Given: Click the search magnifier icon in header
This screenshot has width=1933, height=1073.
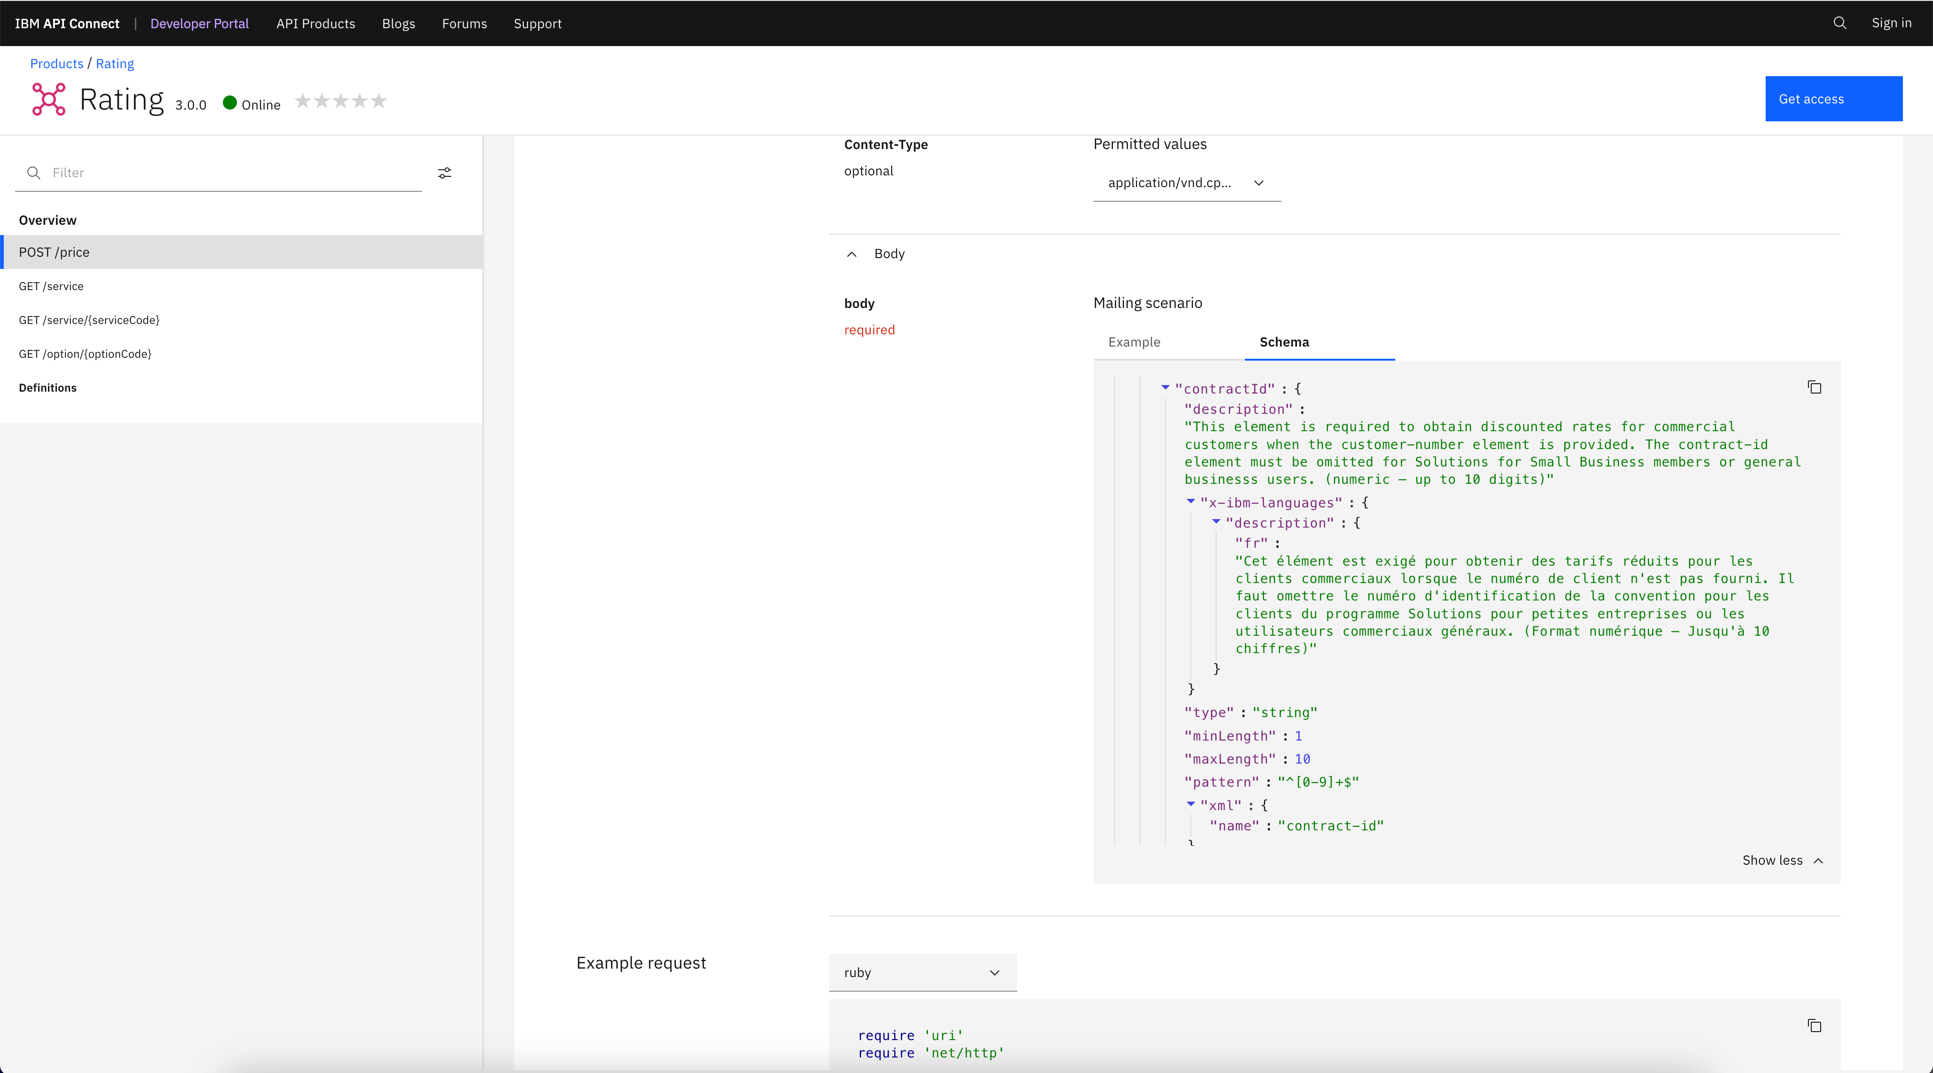Looking at the screenshot, I should pos(1839,23).
